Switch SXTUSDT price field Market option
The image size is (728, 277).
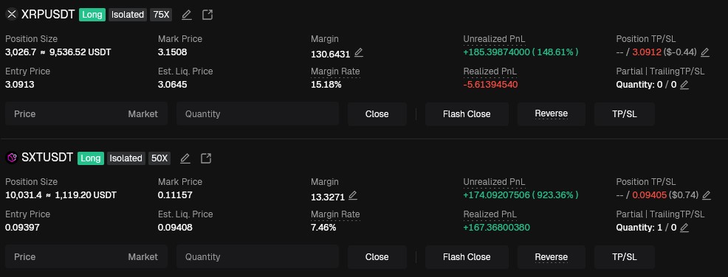(x=143, y=256)
